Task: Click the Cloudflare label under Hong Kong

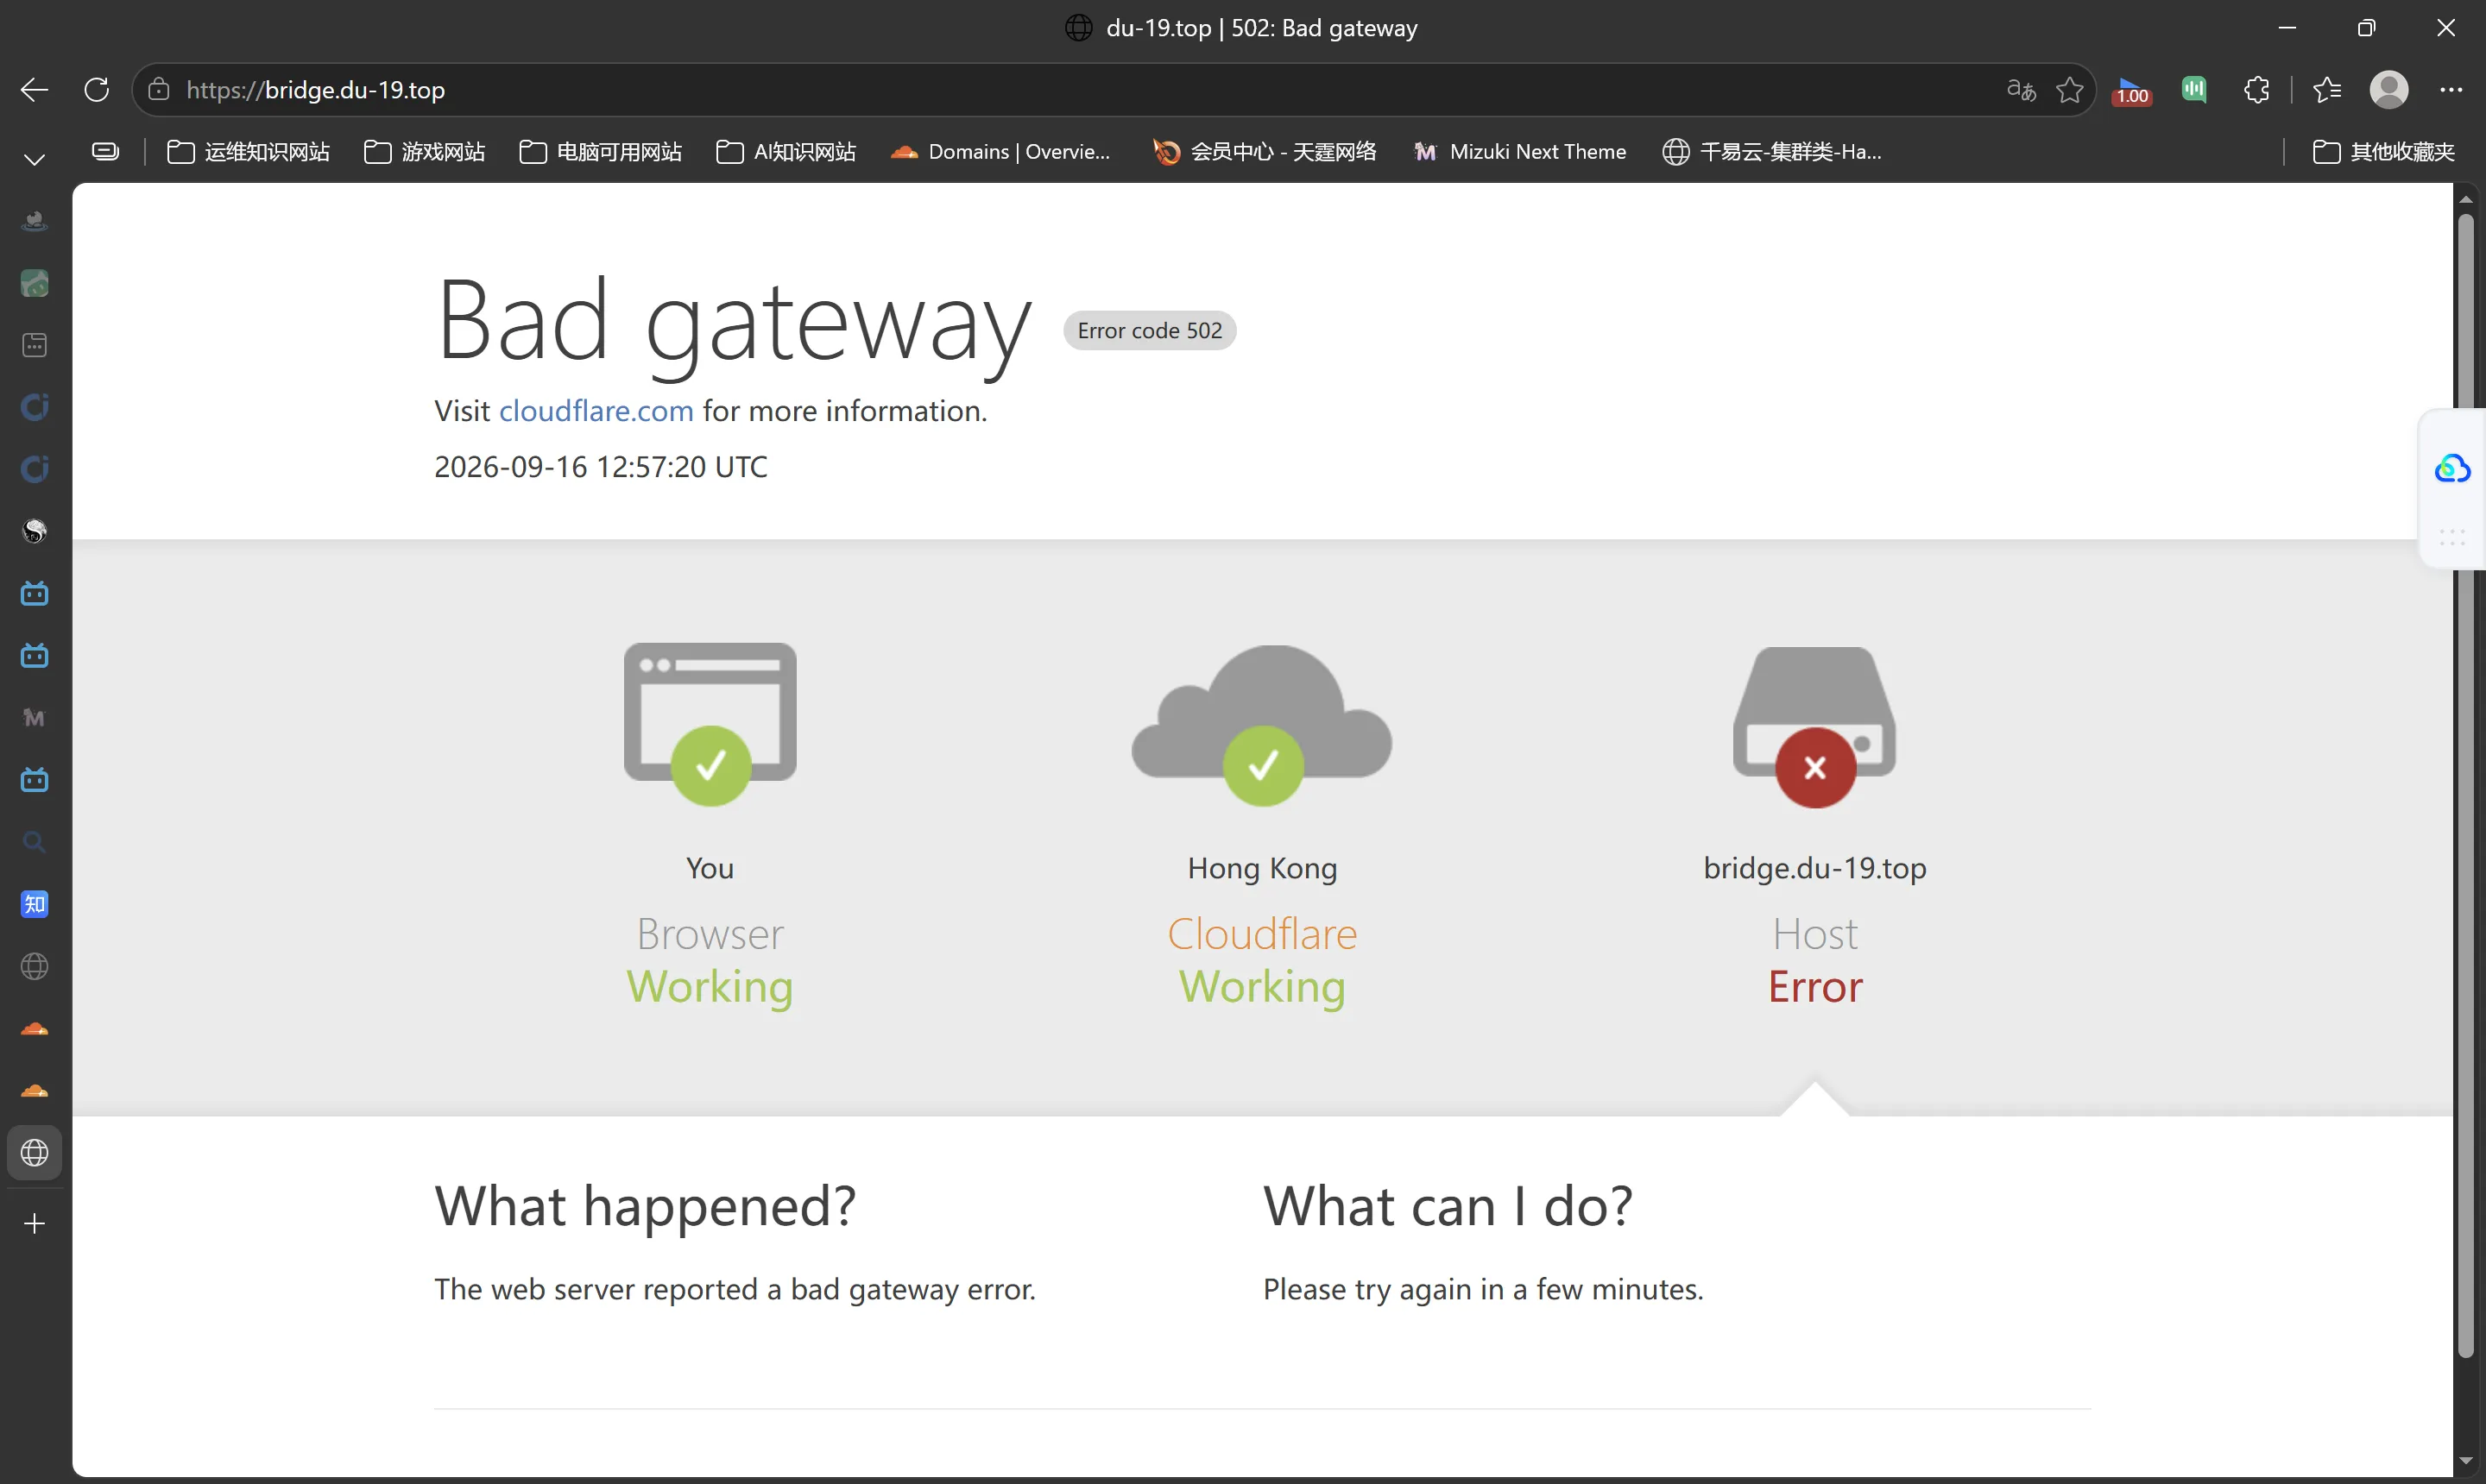Action: pyautogui.click(x=1263, y=934)
